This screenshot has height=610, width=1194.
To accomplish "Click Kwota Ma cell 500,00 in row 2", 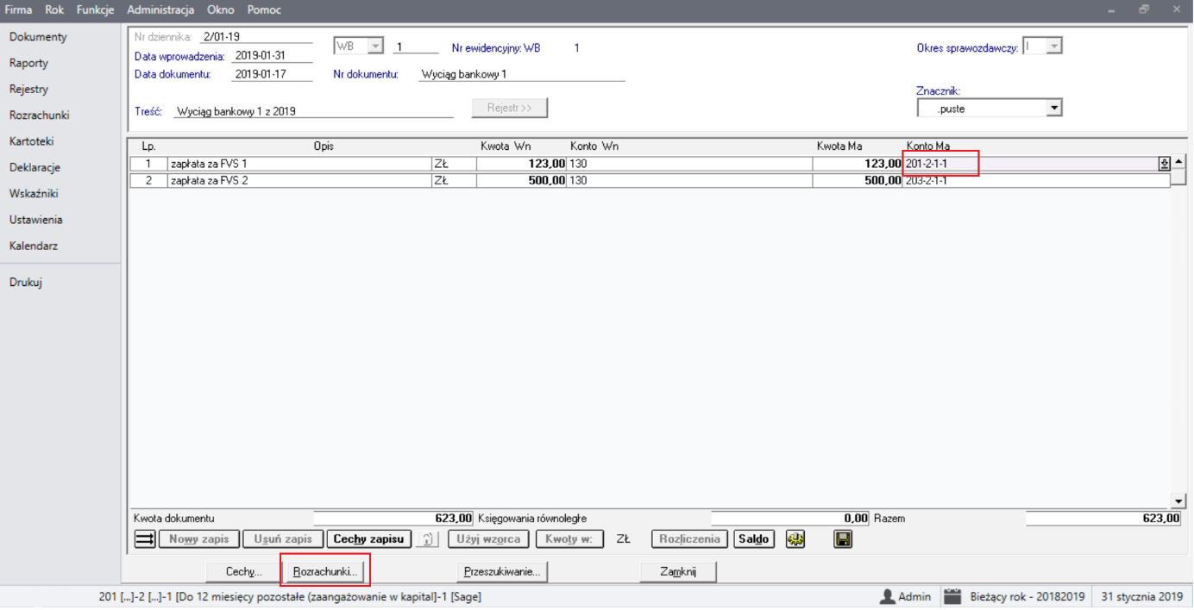I will click(858, 181).
